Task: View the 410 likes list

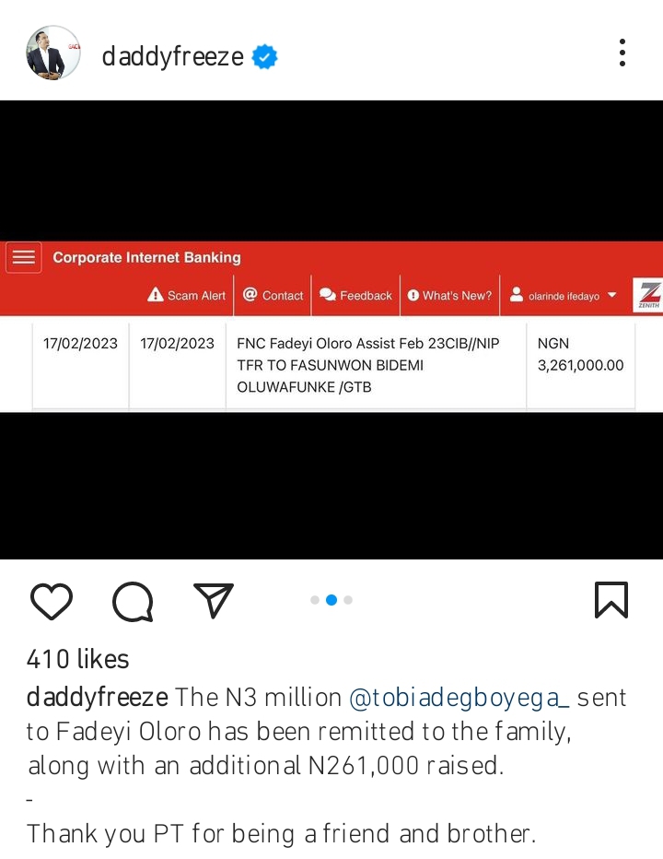Action: (77, 659)
